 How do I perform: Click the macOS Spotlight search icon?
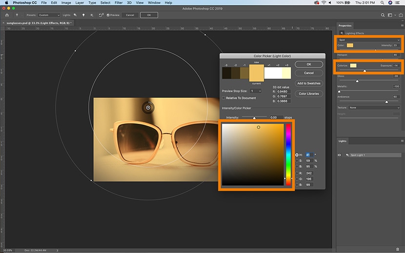click(x=383, y=3)
